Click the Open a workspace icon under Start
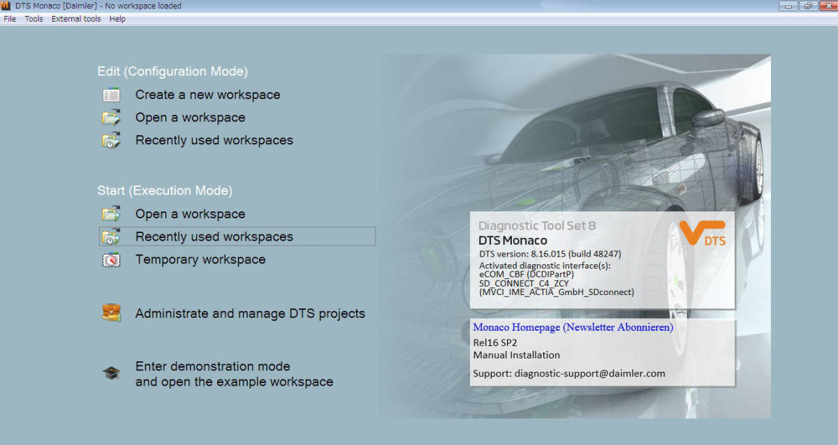The width and height of the screenshot is (838, 445). point(111,214)
